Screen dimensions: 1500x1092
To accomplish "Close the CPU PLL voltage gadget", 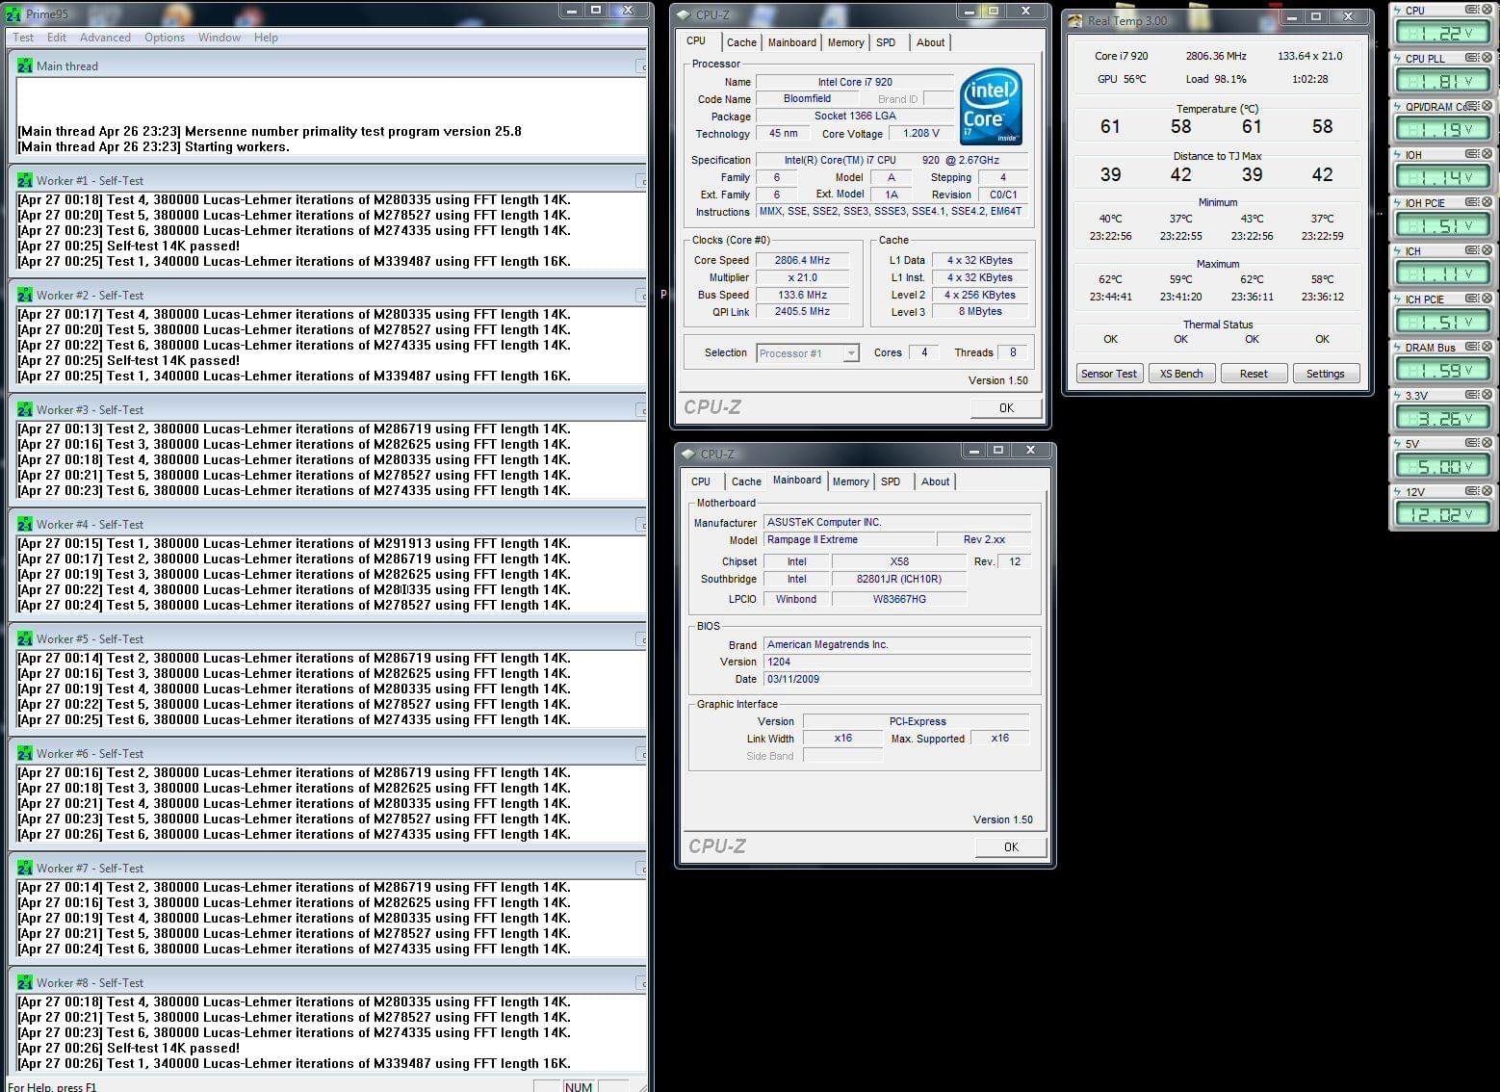I will (x=1487, y=58).
